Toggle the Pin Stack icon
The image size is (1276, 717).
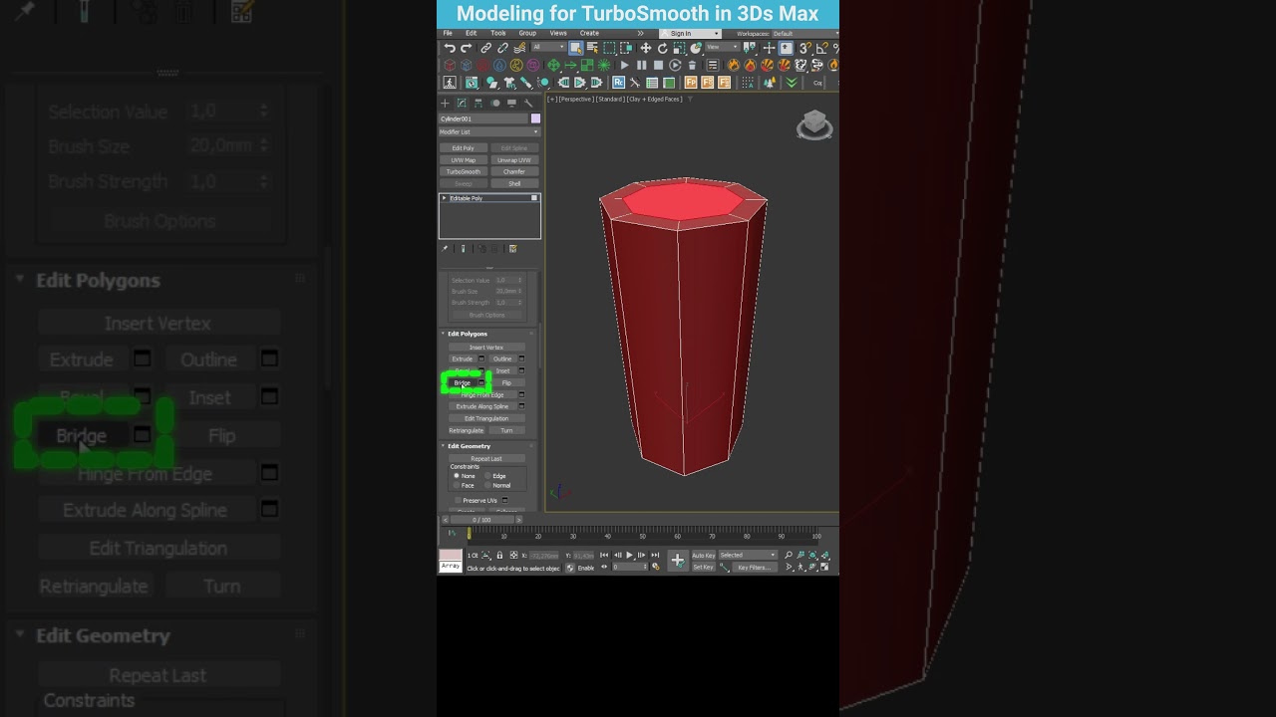[445, 249]
